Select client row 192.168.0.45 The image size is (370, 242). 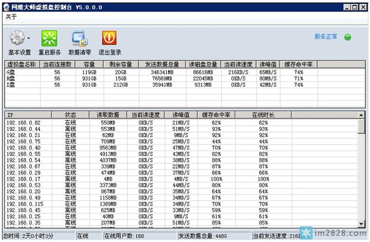(181, 210)
